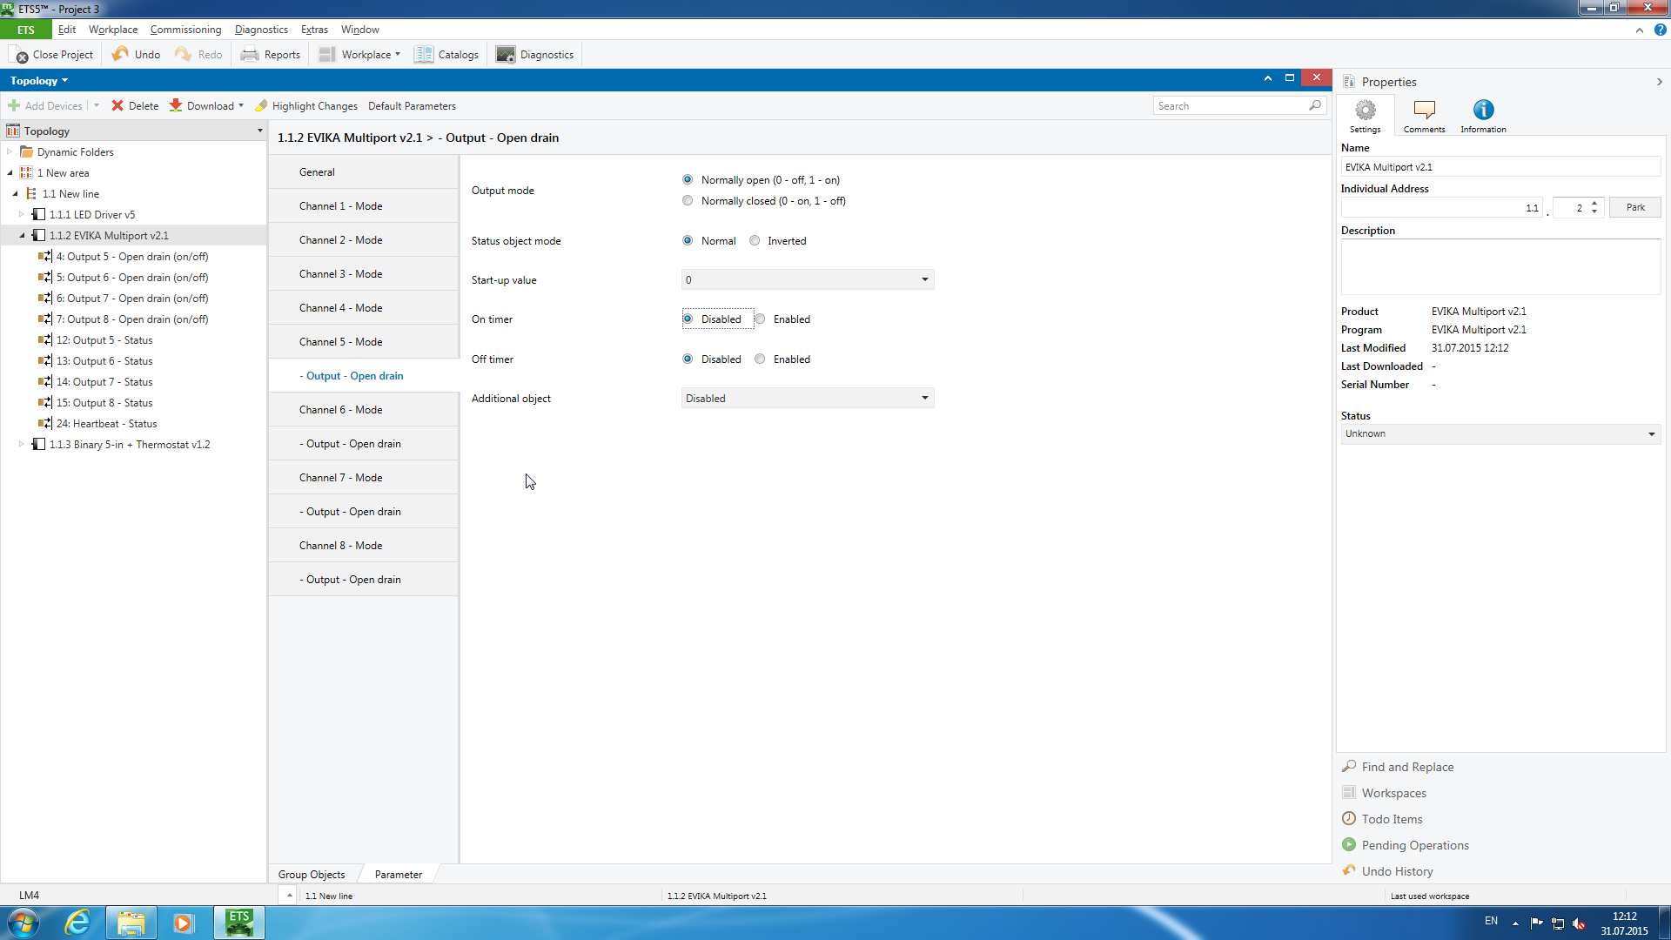Open Internet Explorer from the taskbar
This screenshot has height=940, width=1671.
point(78,922)
